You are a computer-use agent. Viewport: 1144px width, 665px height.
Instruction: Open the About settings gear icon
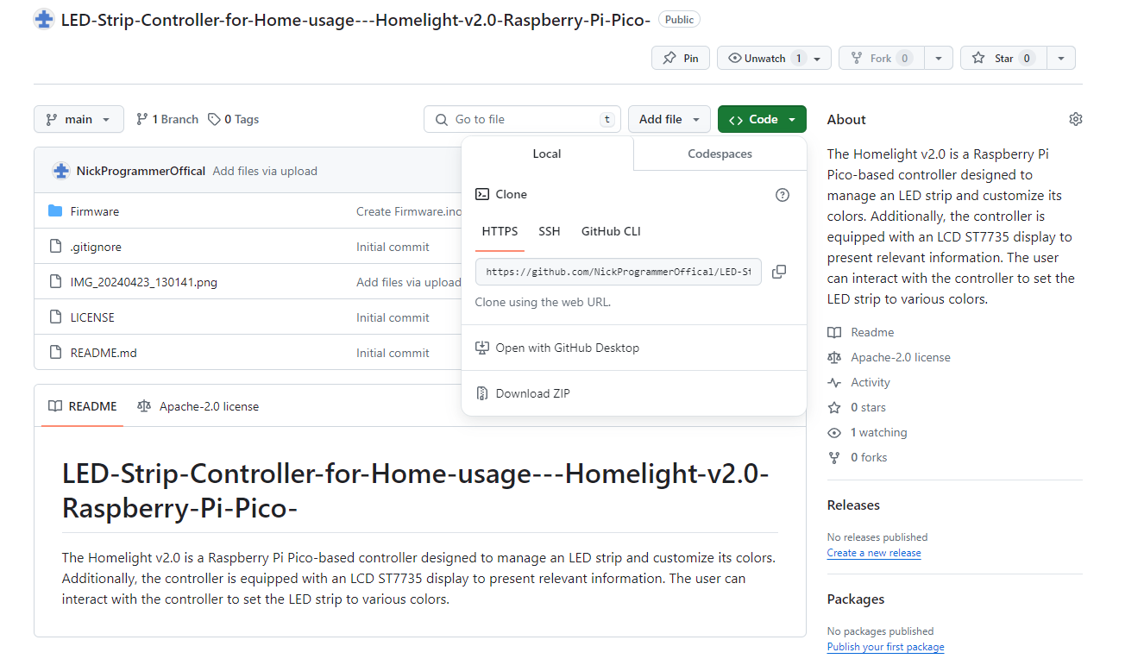point(1075,119)
